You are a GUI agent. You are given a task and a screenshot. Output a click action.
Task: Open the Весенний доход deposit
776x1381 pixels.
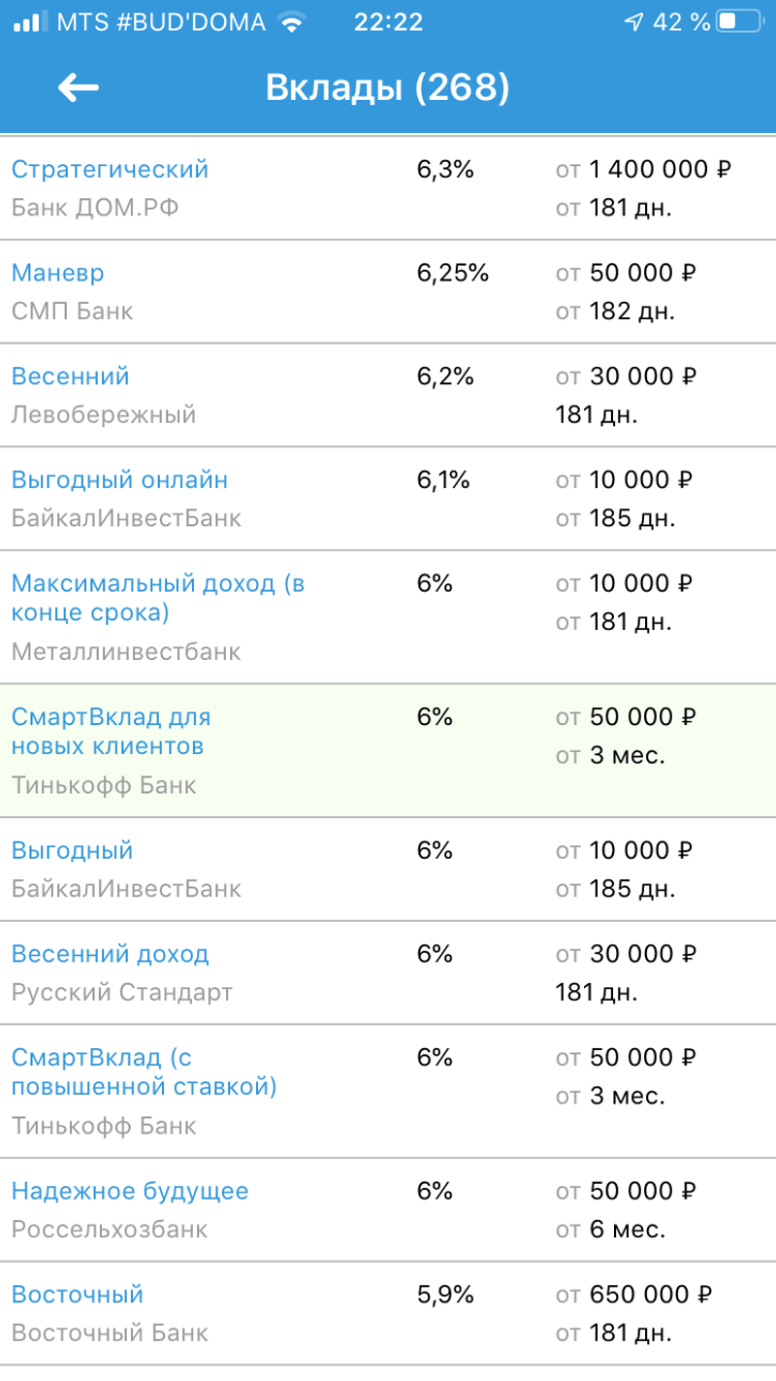110,954
